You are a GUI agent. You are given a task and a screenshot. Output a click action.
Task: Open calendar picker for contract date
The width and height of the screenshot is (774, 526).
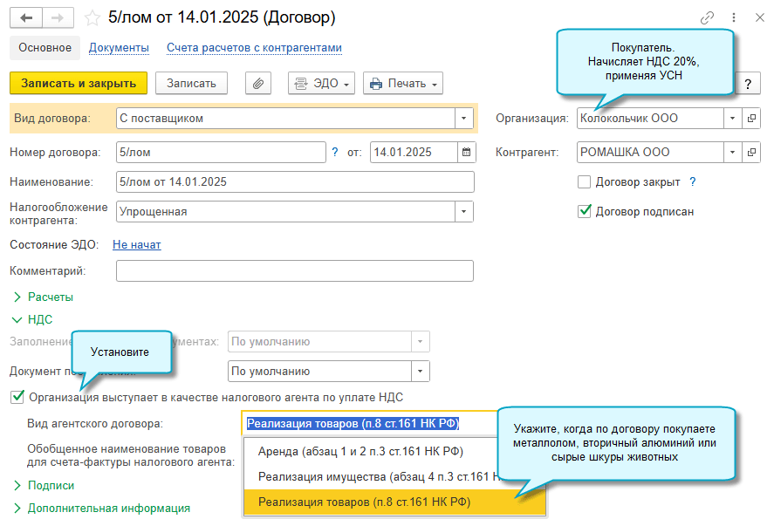(x=466, y=152)
